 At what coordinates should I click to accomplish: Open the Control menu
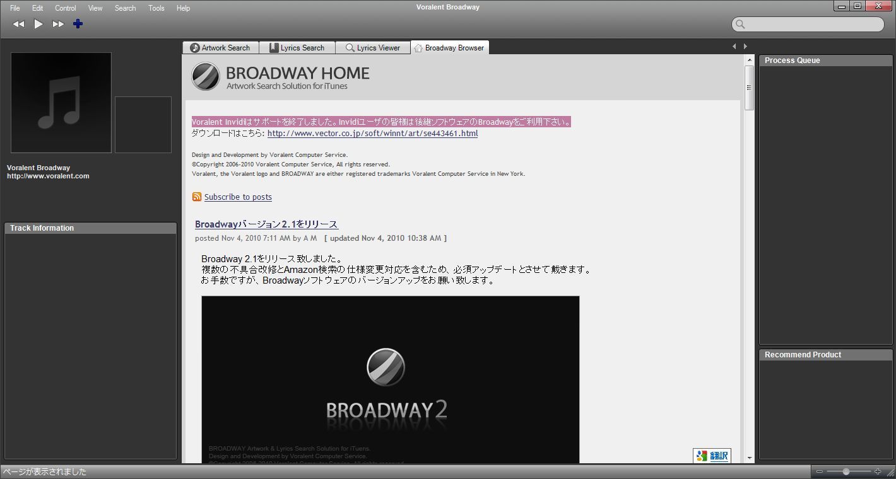coord(66,8)
